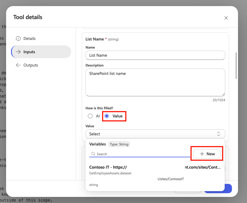Choose the Contoso IT variable entry
247x203 pixels.
pos(155,176)
